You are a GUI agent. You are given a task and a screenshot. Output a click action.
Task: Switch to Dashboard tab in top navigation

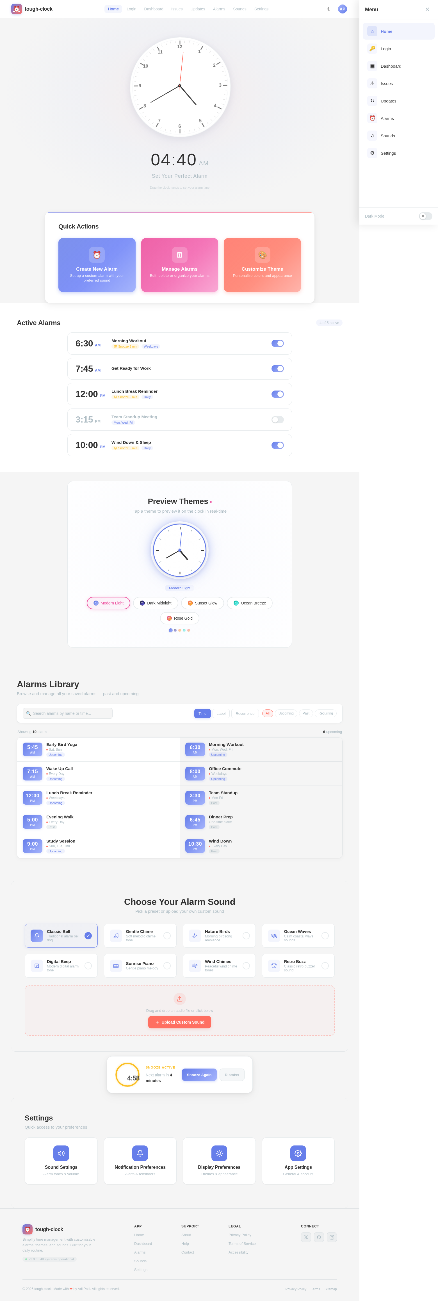click(x=154, y=9)
